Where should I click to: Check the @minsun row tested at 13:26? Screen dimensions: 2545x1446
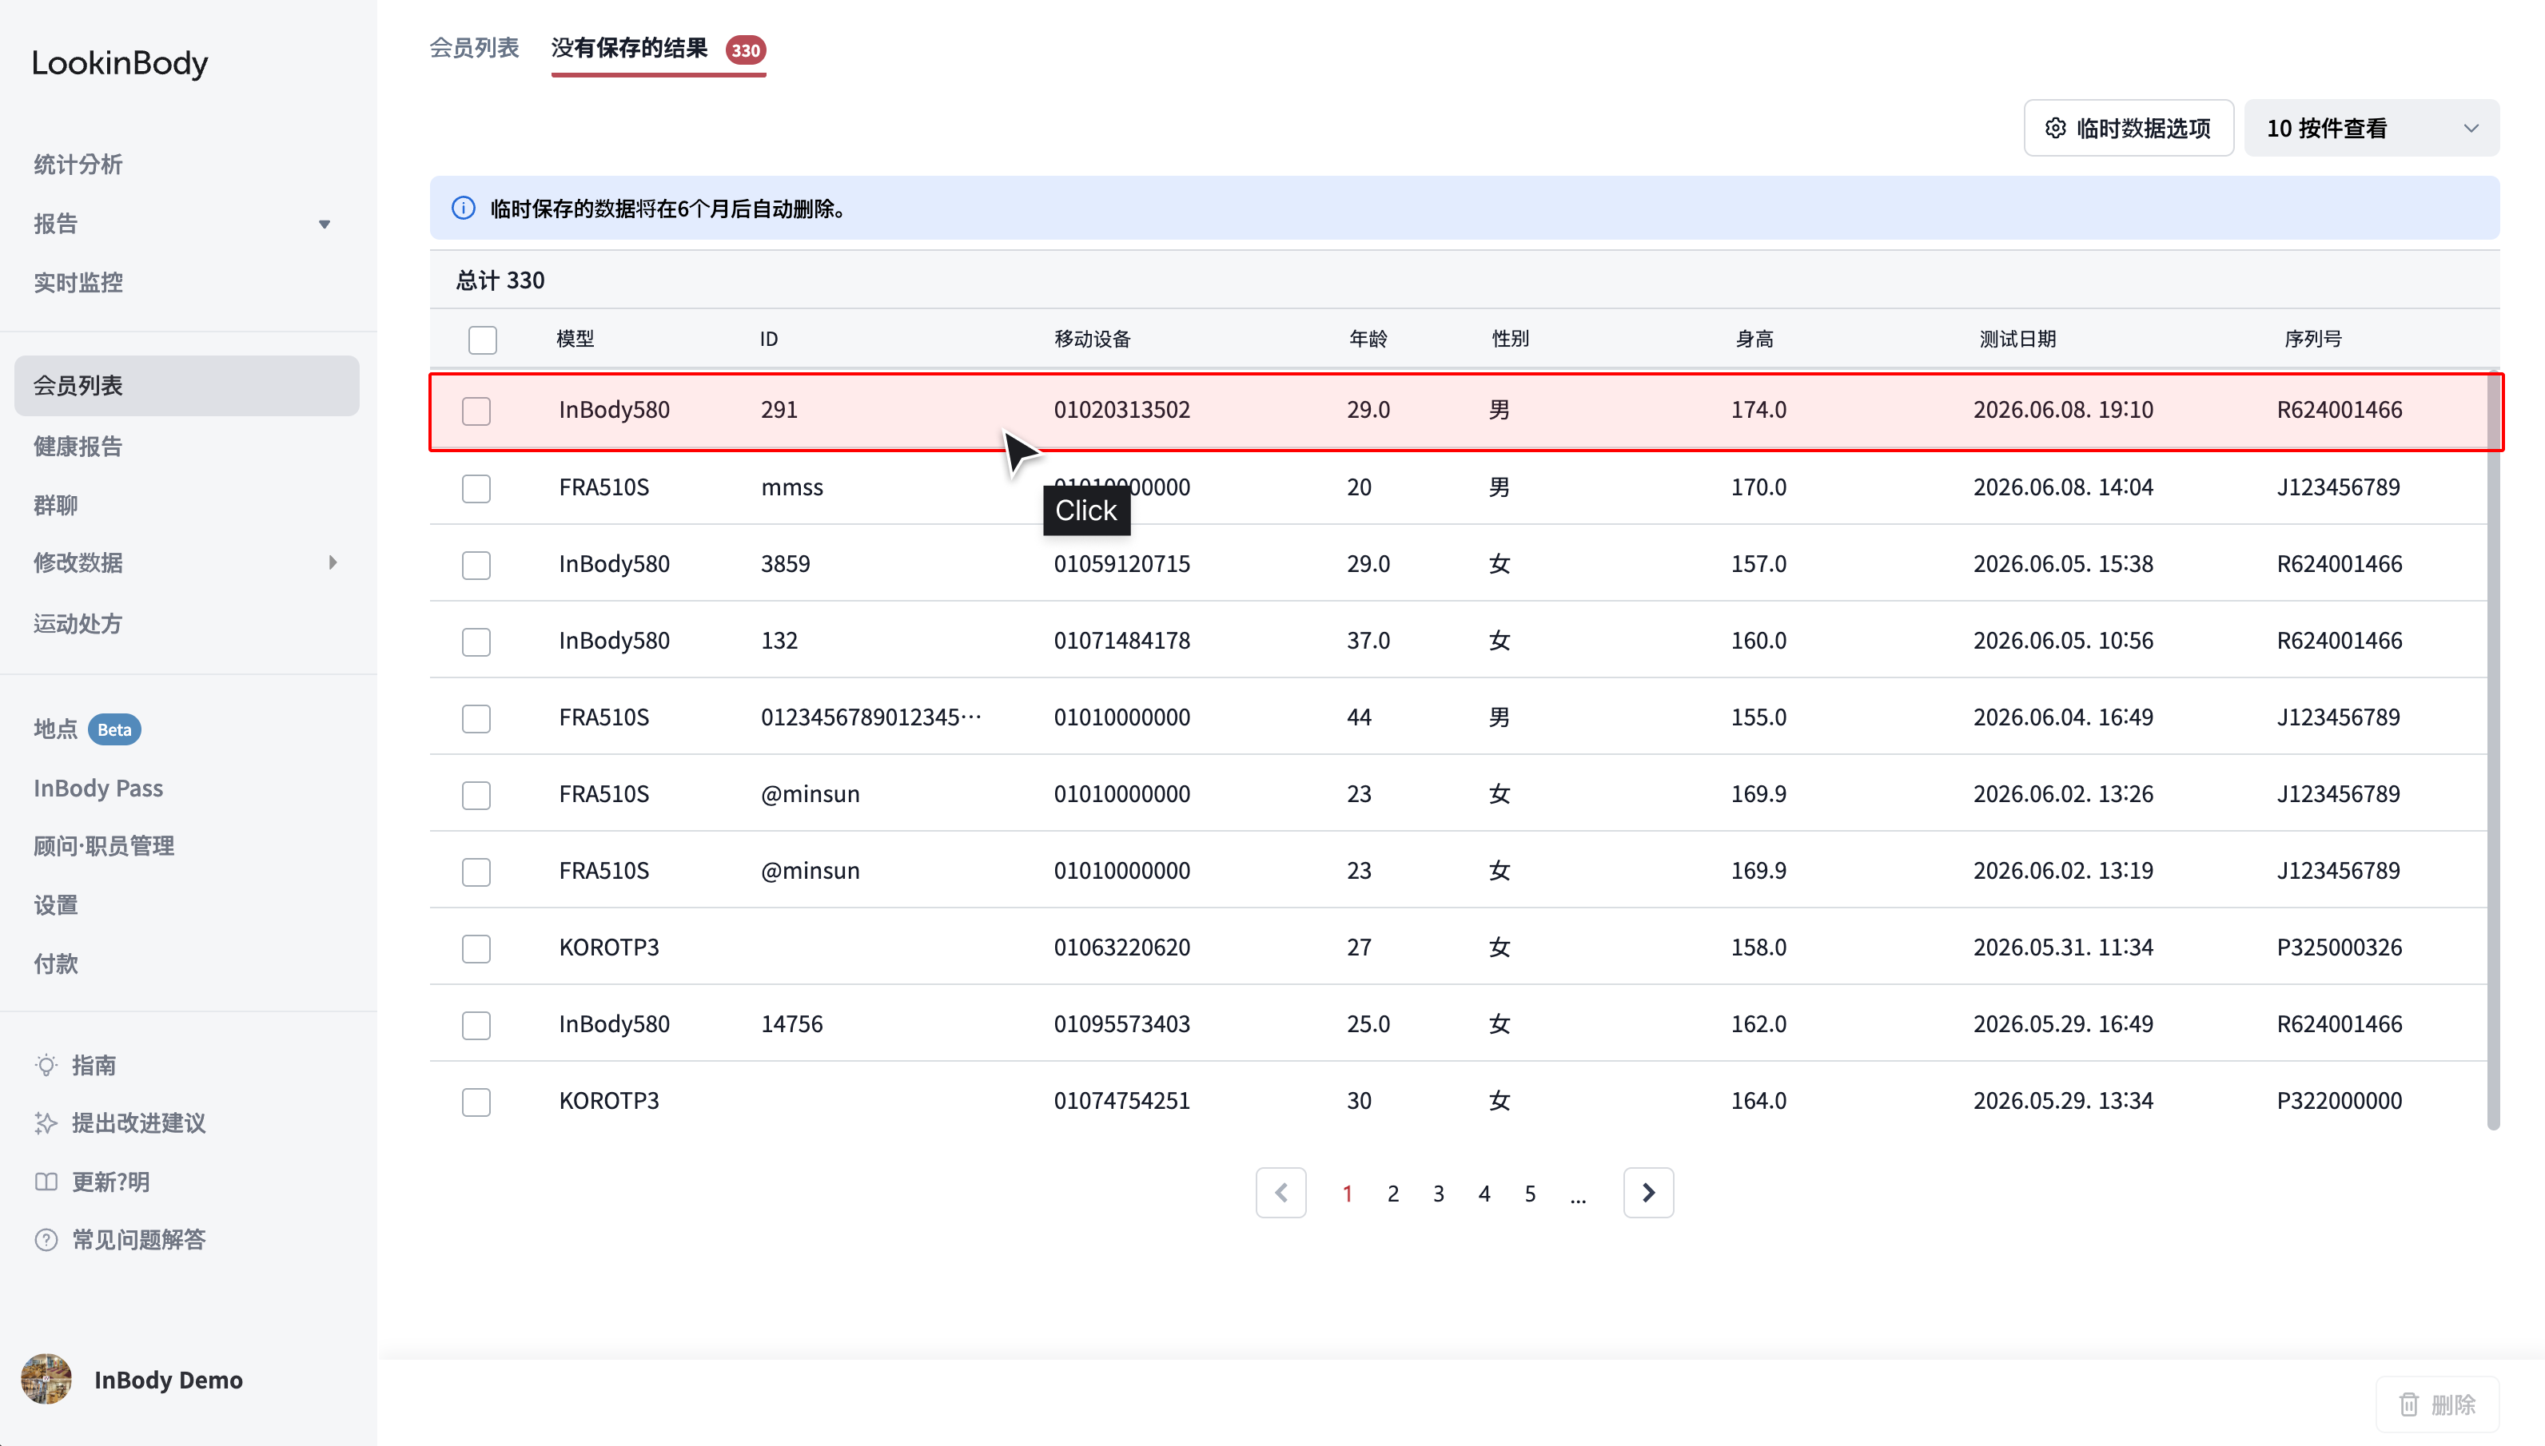pos(476,796)
